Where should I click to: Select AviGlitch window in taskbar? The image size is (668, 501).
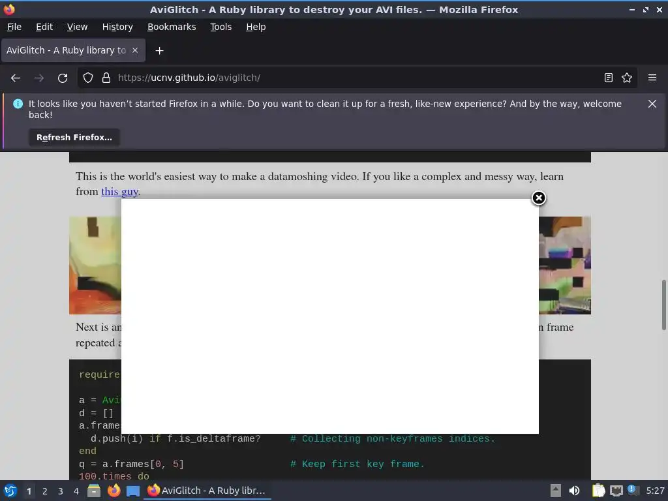(207, 491)
